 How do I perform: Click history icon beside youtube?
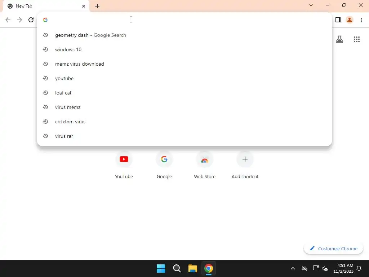[x=45, y=78]
